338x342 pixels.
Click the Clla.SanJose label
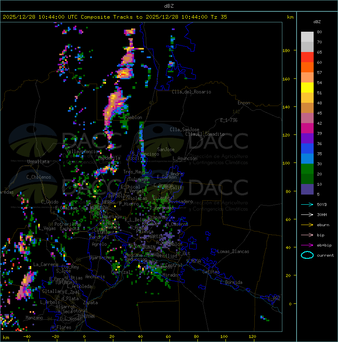184,130
